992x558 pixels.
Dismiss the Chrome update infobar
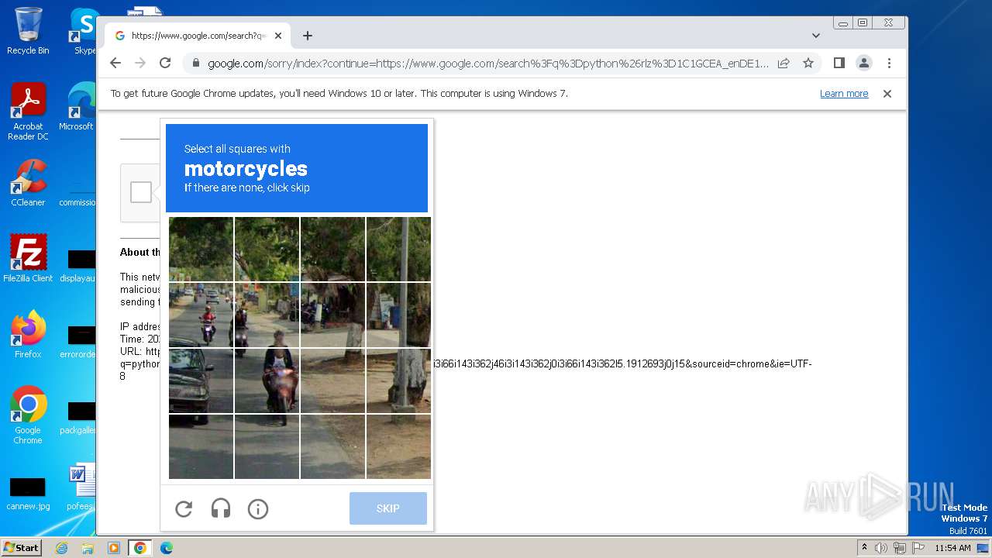887,94
